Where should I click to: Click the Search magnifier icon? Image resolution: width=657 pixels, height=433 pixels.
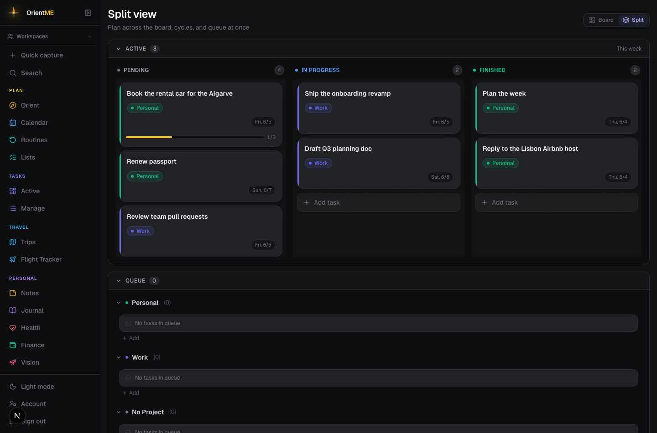click(13, 73)
